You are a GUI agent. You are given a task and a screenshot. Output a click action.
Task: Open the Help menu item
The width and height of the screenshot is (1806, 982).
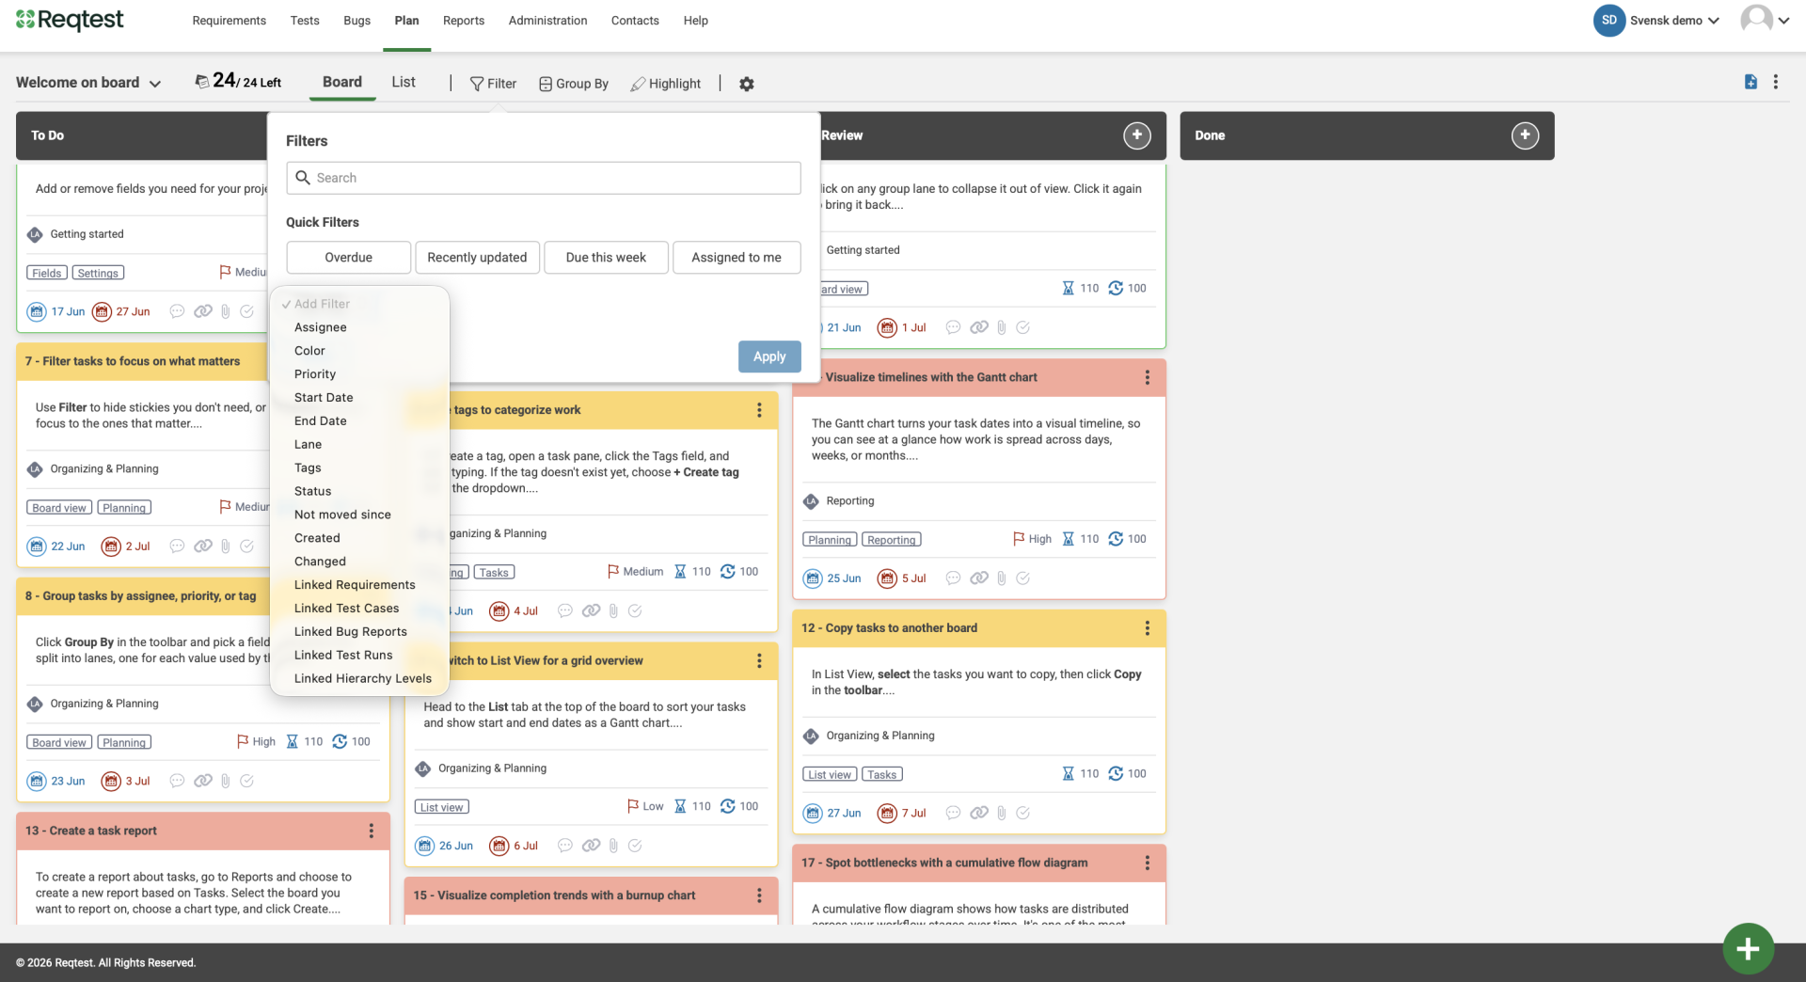coord(695,21)
